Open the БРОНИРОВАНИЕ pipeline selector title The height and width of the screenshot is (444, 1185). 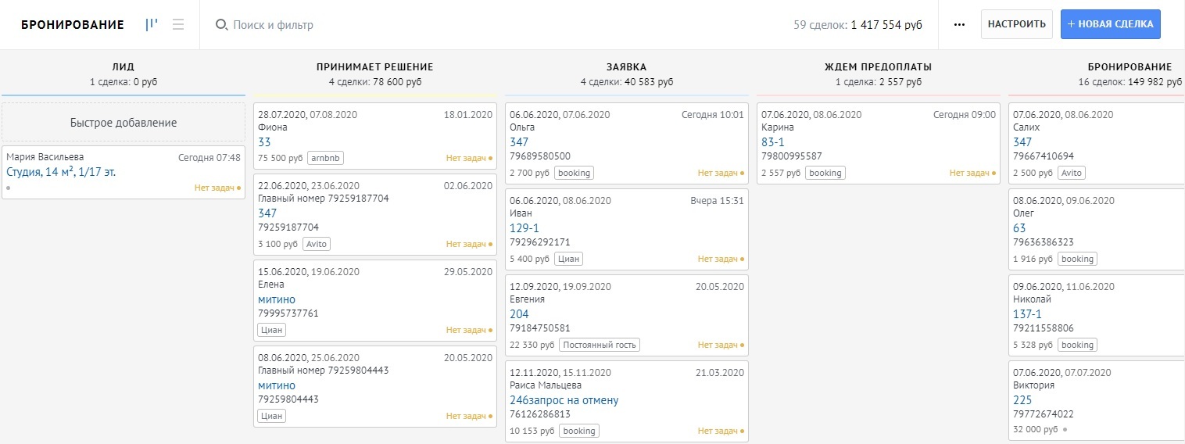point(73,25)
